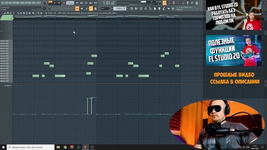267x150 pixels.
Task: Click the green note at Marker #39 center
Action: pyautogui.click(x=94, y=56)
